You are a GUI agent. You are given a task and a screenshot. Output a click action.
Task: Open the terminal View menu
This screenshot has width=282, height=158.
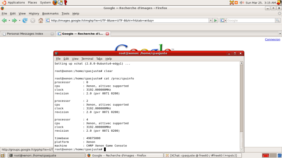pos(75,59)
